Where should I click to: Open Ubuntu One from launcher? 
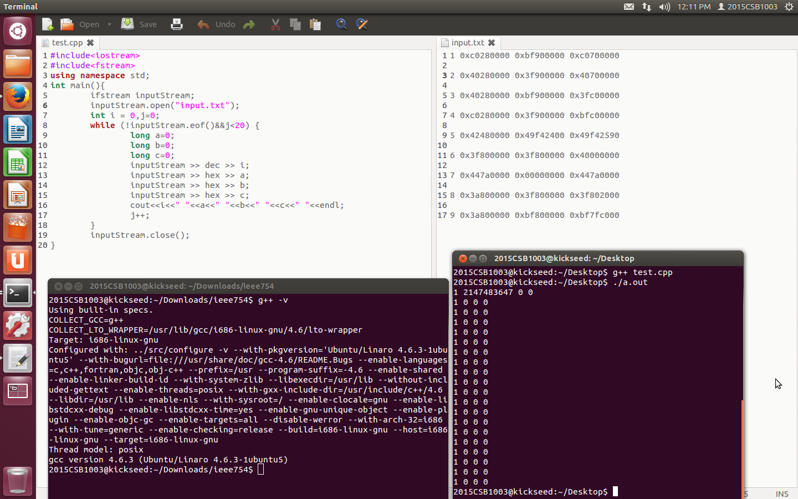(x=18, y=261)
